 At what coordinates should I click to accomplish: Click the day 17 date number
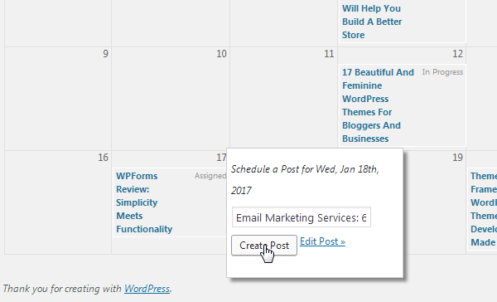(x=221, y=158)
